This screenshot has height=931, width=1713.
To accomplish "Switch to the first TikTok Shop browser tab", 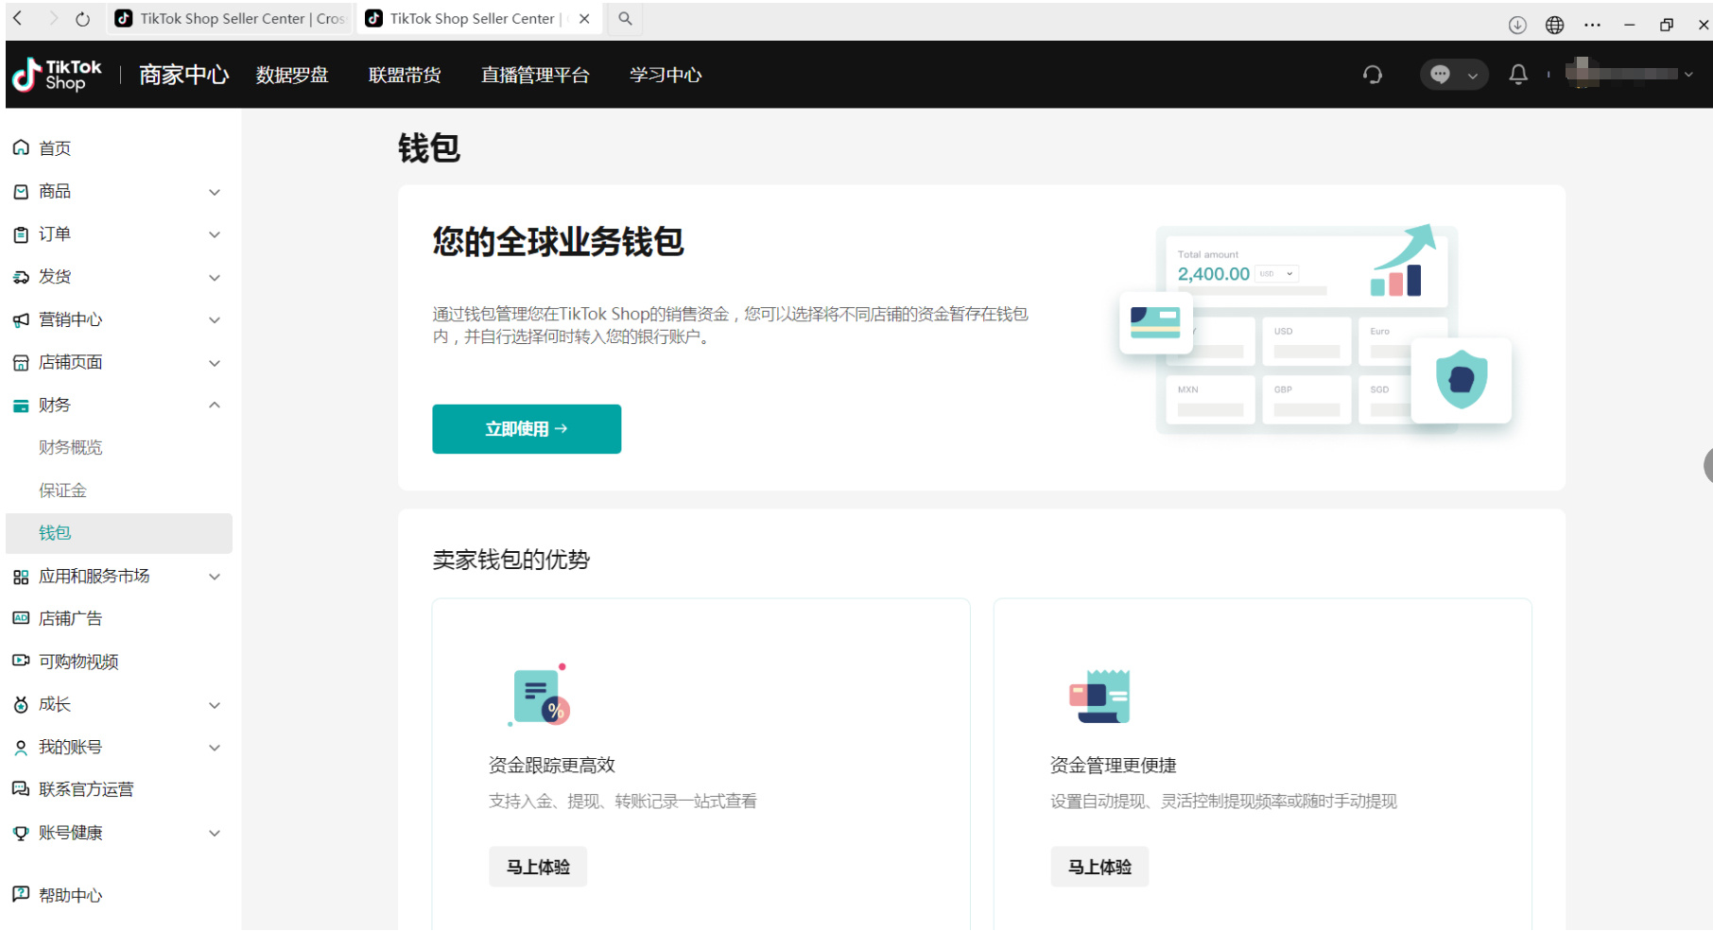I will (230, 19).
